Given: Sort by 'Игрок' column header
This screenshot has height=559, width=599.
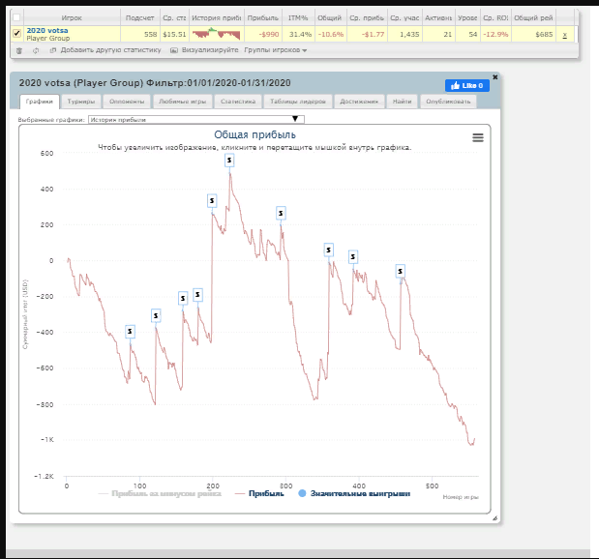Looking at the screenshot, I should tap(72, 18).
